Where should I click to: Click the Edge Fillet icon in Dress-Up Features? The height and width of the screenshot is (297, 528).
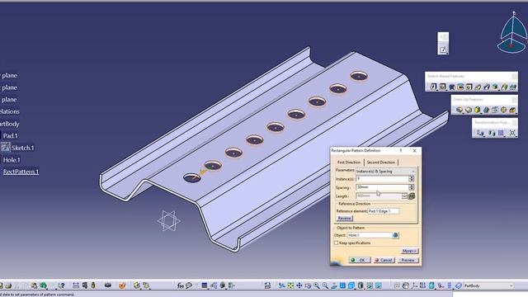click(460, 110)
